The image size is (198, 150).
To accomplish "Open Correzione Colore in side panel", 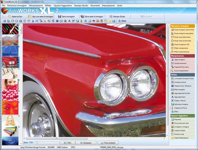I will pos(182,82).
